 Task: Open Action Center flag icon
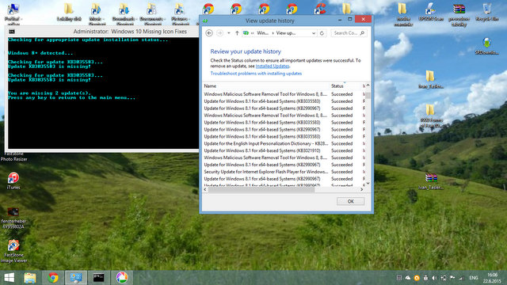(x=452, y=278)
